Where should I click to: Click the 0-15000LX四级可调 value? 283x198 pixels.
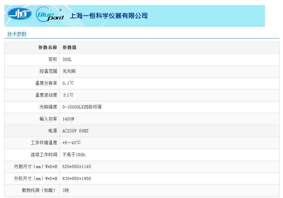82,107
